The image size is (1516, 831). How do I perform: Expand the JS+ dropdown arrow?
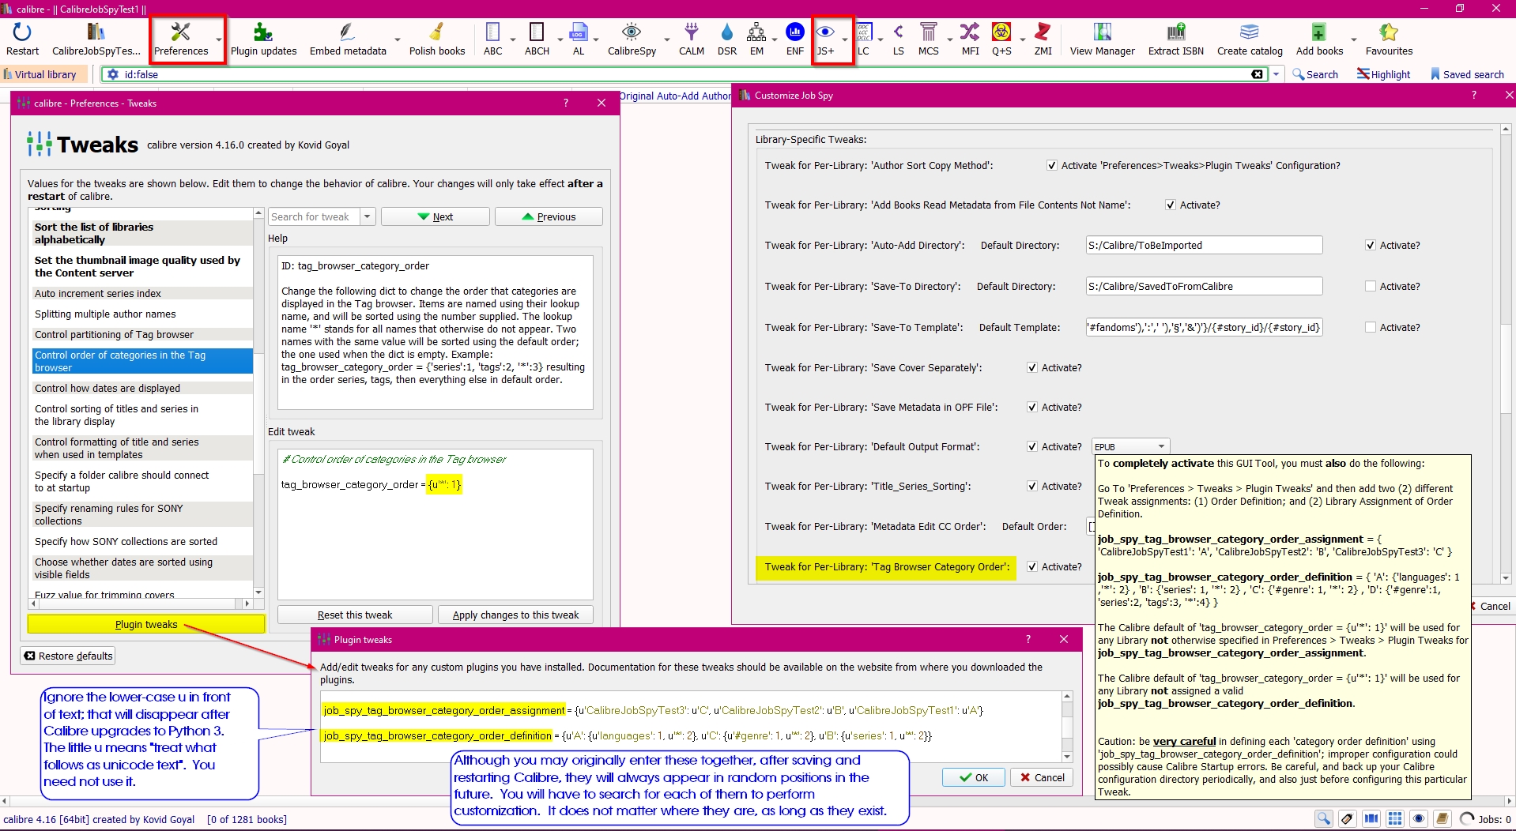pyautogui.click(x=845, y=39)
